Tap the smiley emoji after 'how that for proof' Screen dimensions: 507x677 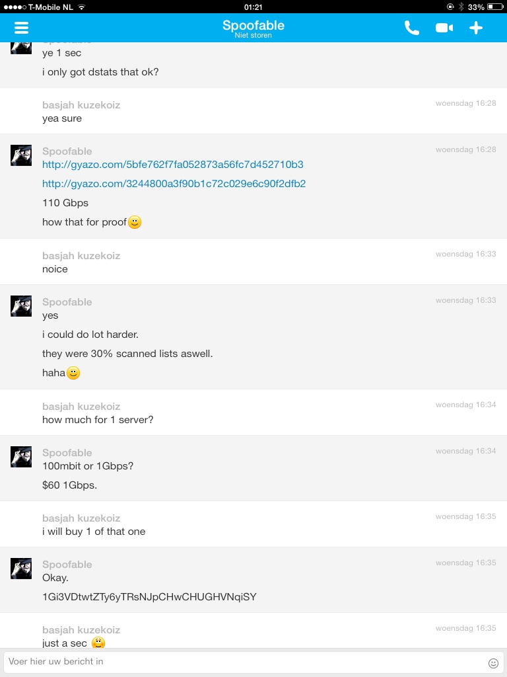135,222
